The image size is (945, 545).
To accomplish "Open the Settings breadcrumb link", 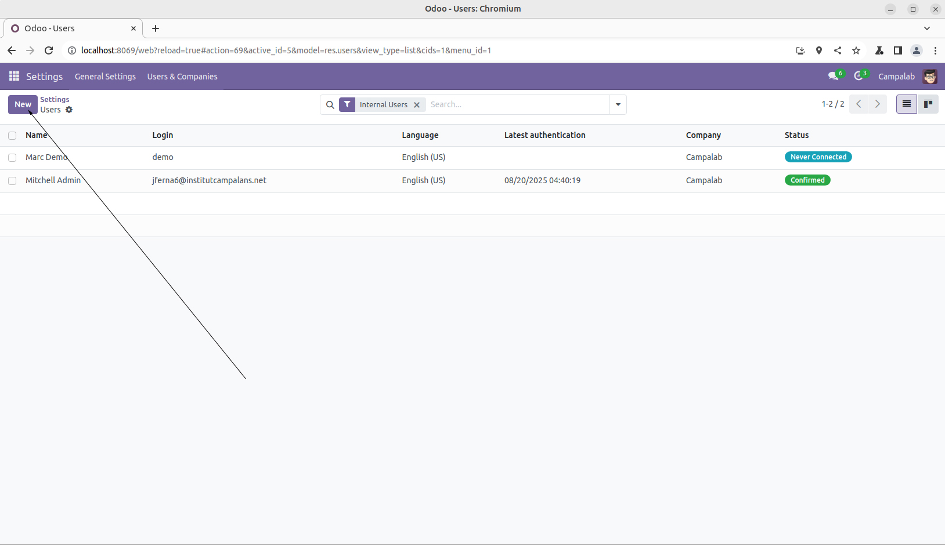I will (x=55, y=100).
